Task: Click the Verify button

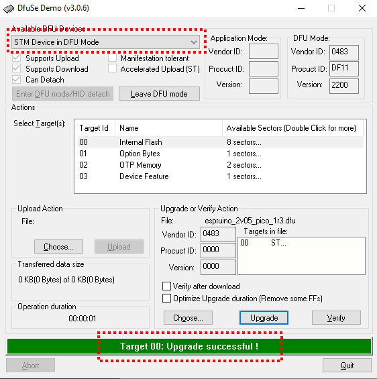Action: tap(336, 317)
